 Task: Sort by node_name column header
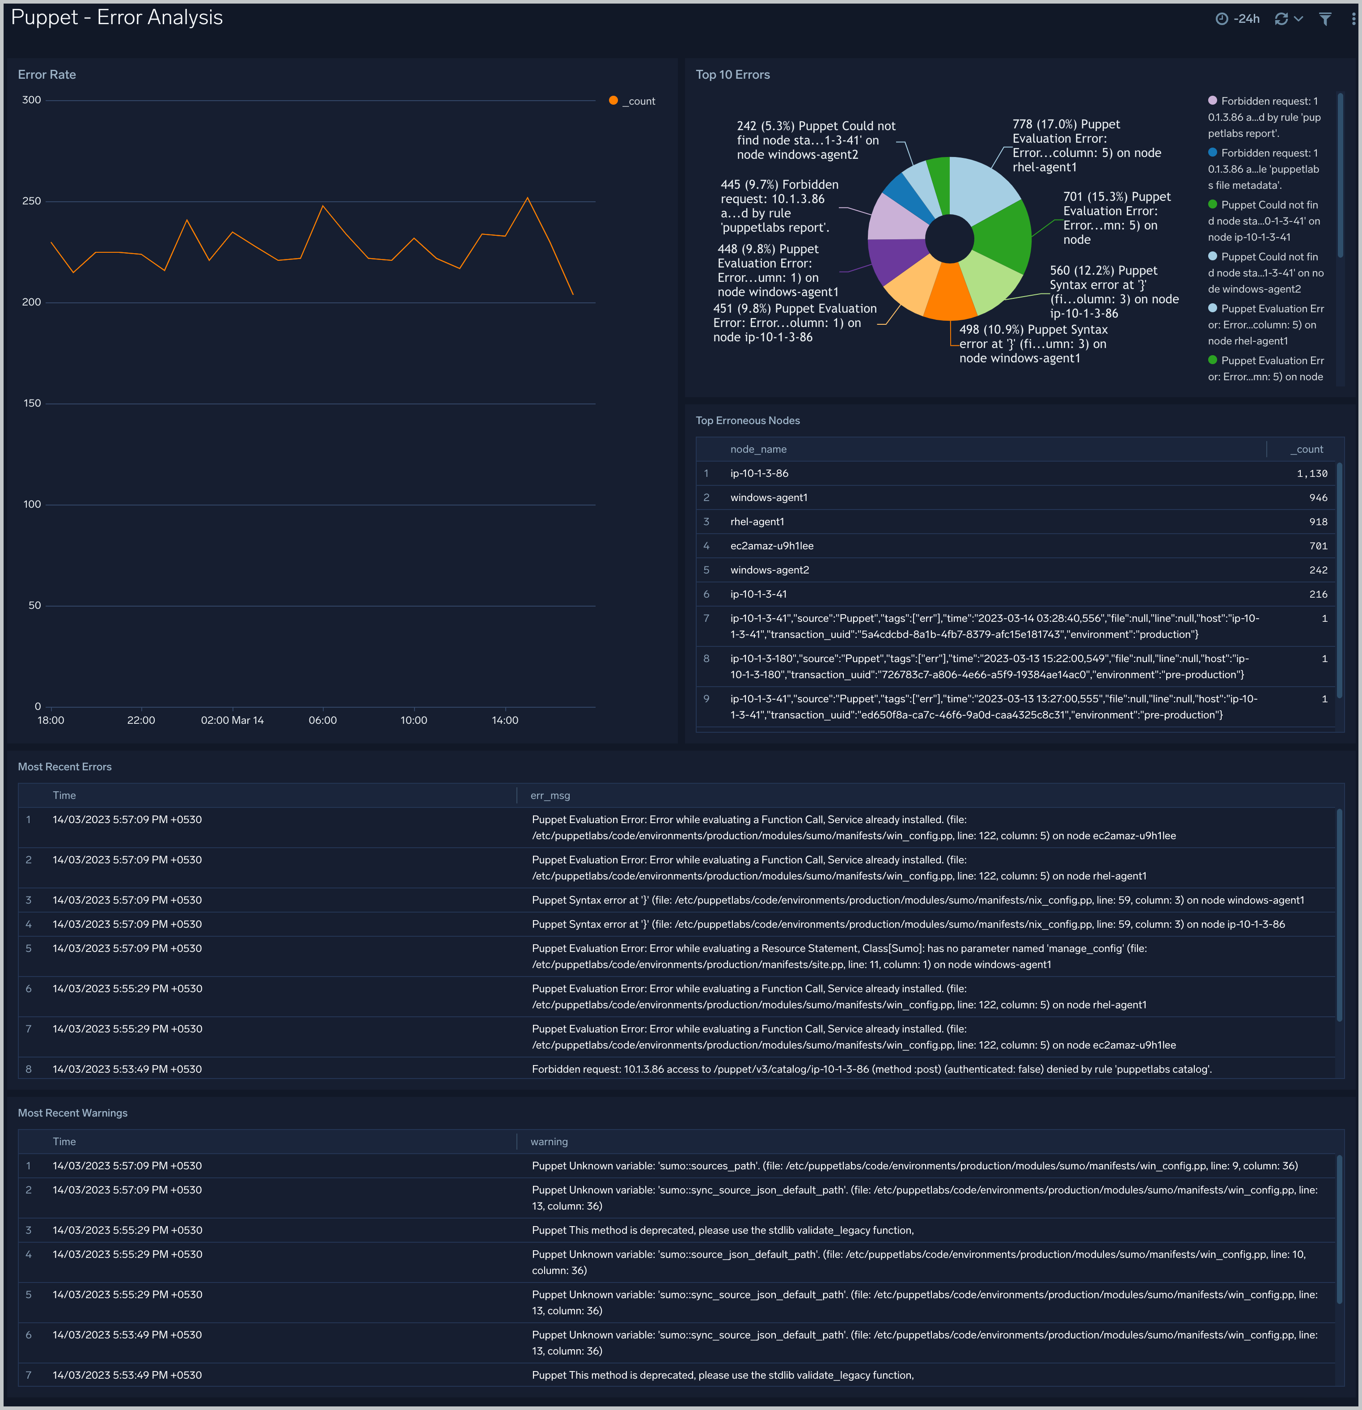coord(758,450)
